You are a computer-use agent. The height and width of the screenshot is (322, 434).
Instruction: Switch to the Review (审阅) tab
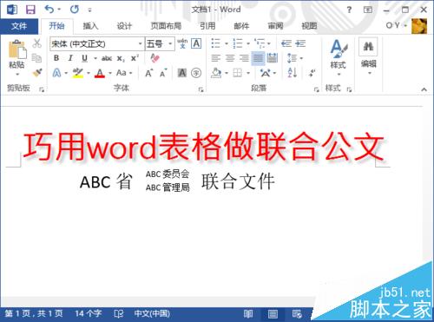275,26
